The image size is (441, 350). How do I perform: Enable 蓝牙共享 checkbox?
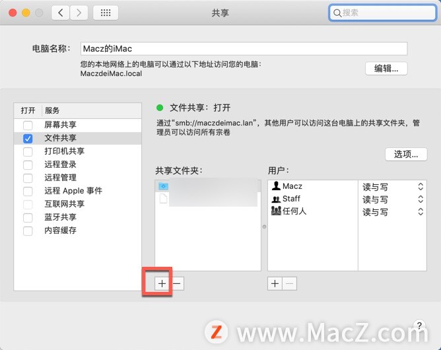click(x=28, y=217)
